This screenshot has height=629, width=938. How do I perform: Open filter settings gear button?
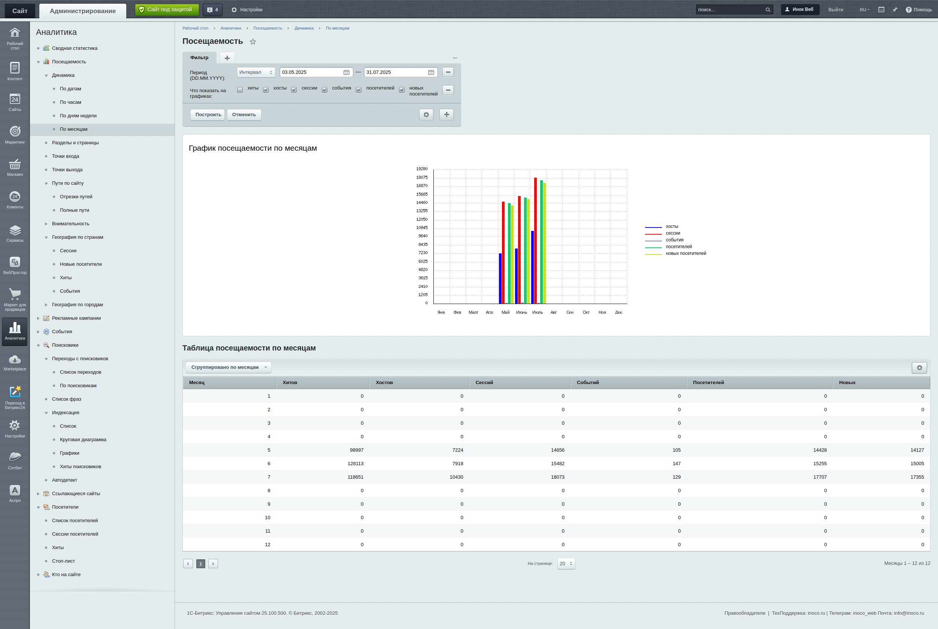click(426, 115)
